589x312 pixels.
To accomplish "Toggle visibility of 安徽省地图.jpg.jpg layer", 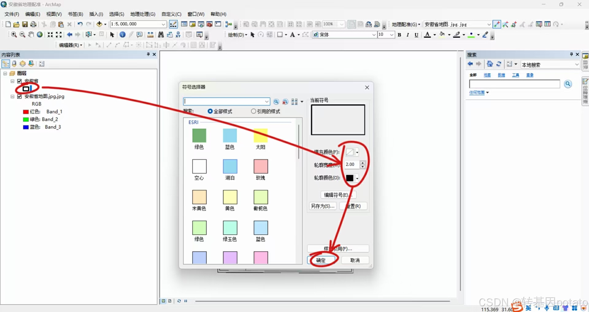I will [x=19, y=97].
